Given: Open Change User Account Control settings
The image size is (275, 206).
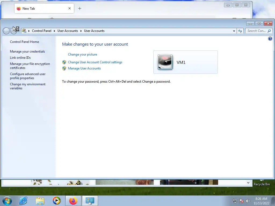Looking at the screenshot, I should [95, 62].
